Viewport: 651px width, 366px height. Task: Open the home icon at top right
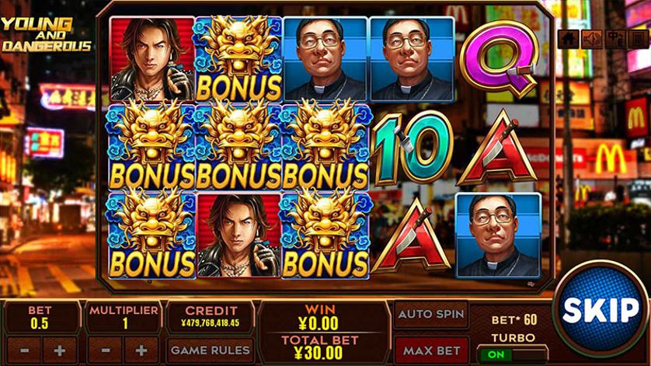tap(568, 39)
